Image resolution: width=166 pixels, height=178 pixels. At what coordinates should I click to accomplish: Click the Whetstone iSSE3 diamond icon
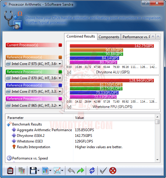[14, 141]
